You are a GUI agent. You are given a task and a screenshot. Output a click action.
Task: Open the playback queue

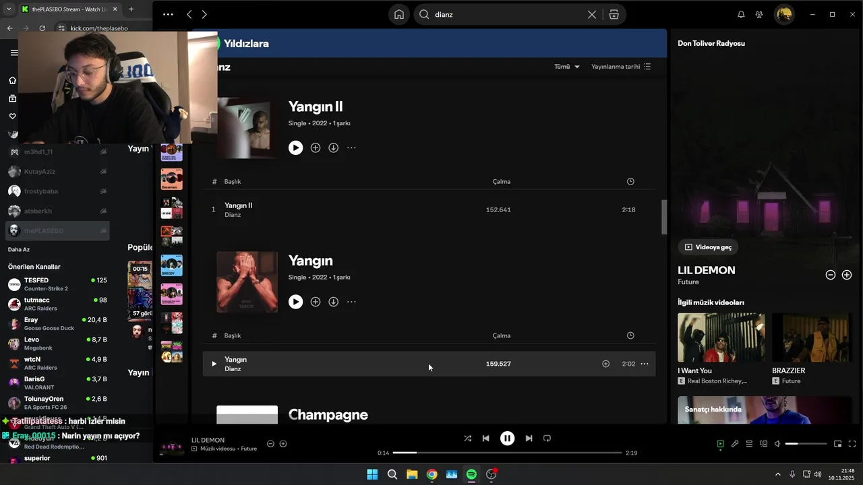(x=749, y=444)
